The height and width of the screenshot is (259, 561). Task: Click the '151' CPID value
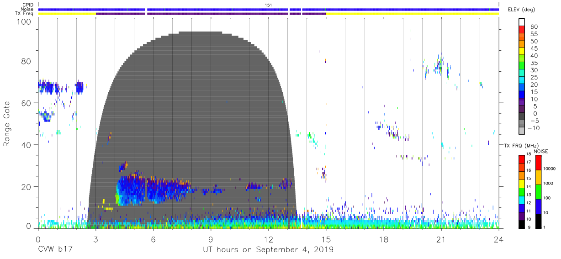[268, 5]
